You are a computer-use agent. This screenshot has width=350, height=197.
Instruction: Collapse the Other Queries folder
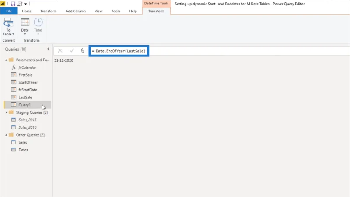click(6, 135)
